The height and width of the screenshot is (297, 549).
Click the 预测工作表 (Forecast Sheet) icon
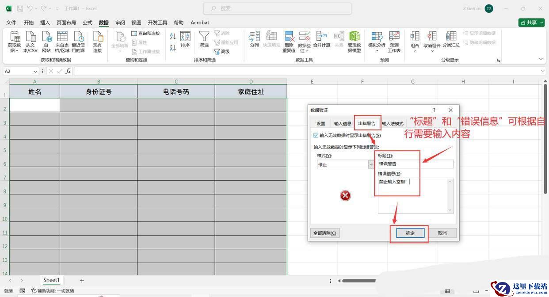coord(394,42)
